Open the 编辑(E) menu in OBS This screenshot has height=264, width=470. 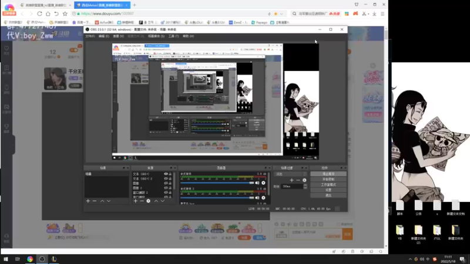[x=104, y=36]
